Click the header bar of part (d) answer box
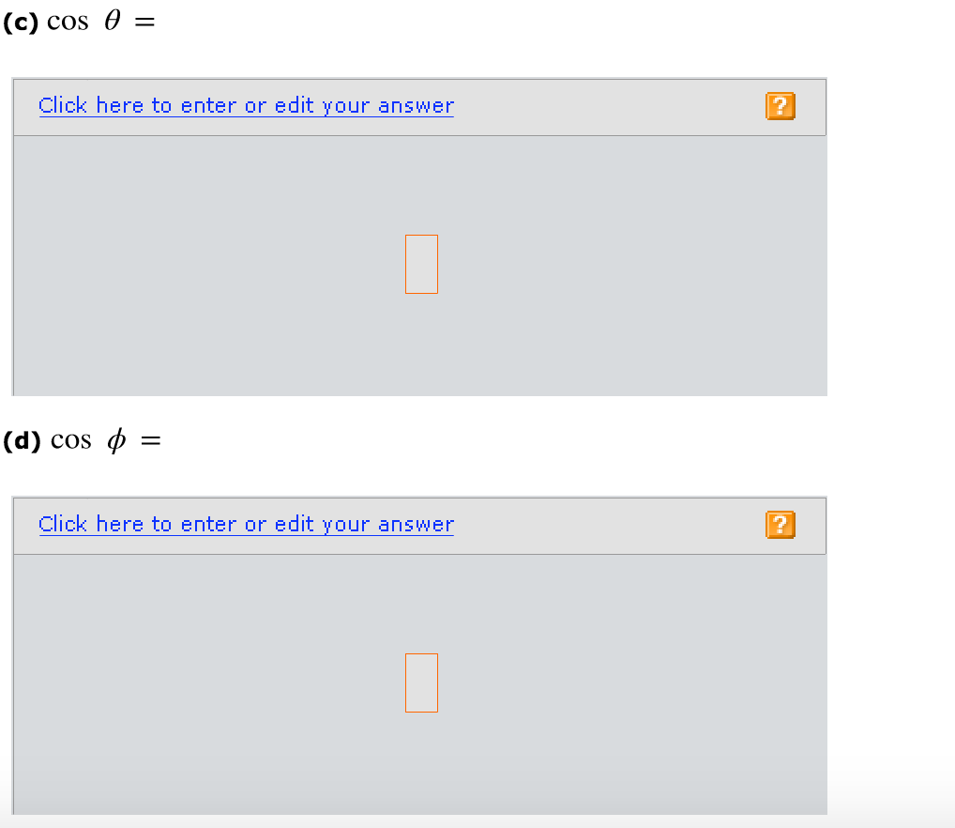Viewport: 955px width, 828px height. [x=419, y=525]
